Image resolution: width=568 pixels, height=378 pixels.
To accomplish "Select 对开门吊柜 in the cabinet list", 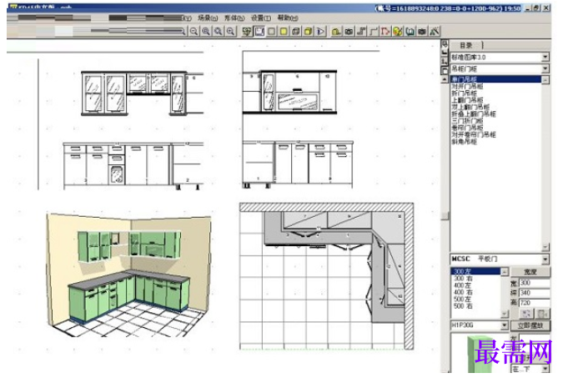I will [467, 86].
